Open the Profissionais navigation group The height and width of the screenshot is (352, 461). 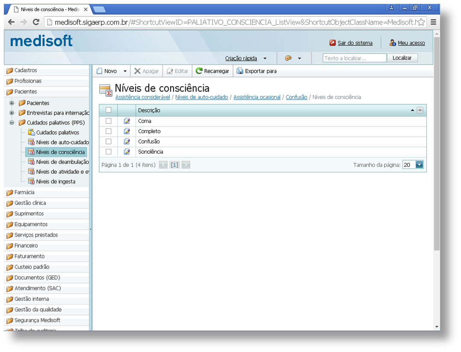tap(47, 81)
